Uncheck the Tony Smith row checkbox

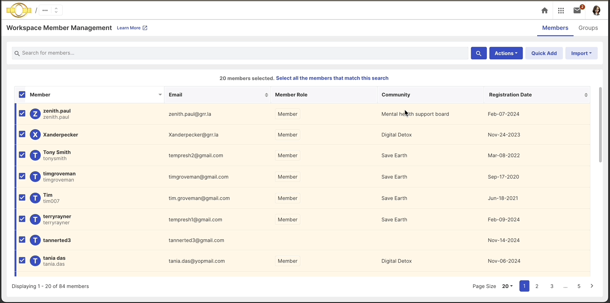(22, 155)
